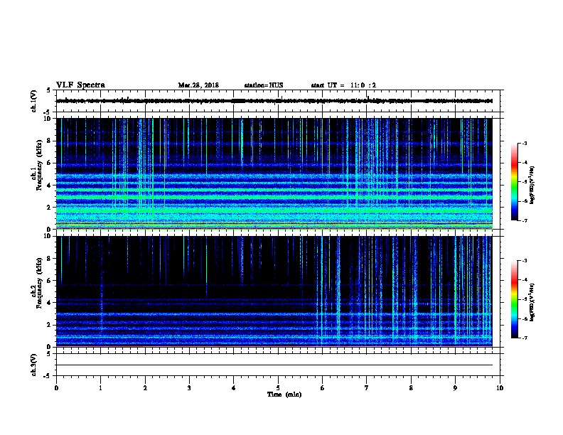The height and width of the screenshot is (435, 563).
Task: Click time axis tick label "1"
Action: [100, 387]
